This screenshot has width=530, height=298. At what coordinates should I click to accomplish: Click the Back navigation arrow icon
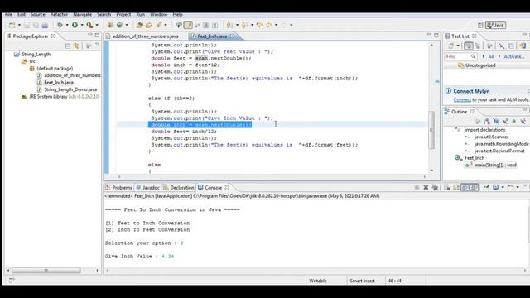(x=268, y=25)
